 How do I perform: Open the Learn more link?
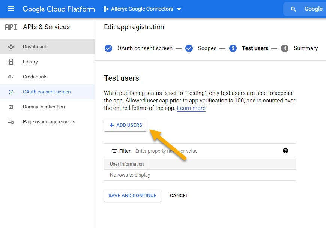click(x=191, y=108)
